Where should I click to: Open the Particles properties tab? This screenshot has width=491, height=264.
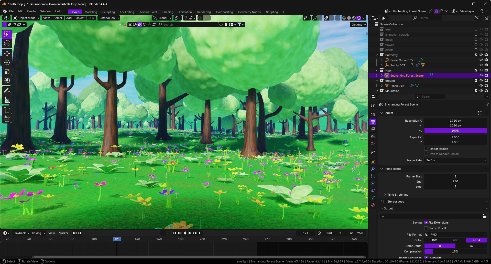click(x=373, y=176)
